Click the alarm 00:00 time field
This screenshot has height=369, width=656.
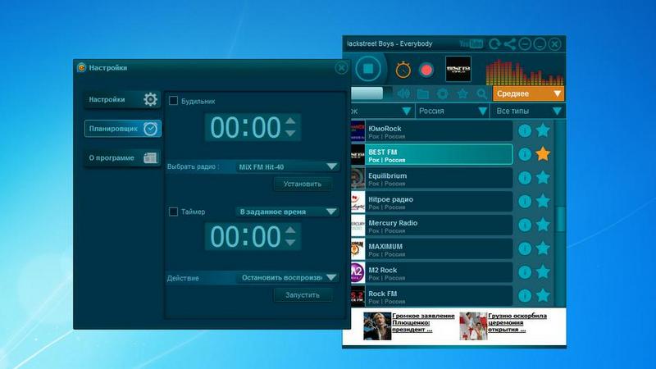pyautogui.click(x=244, y=127)
